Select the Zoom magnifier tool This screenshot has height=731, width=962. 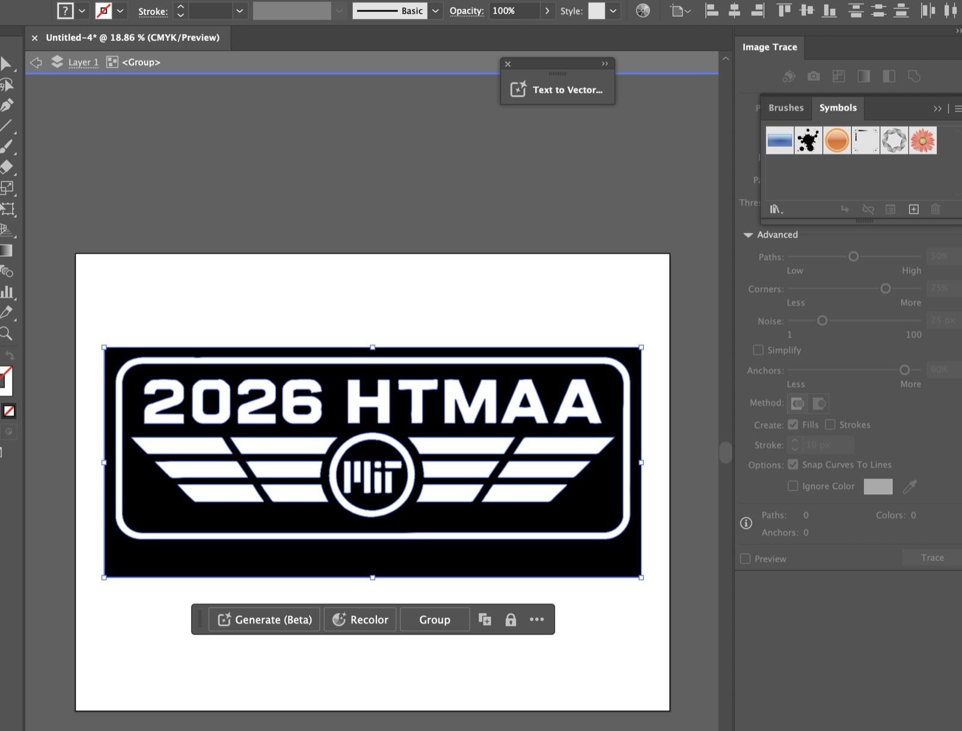click(x=7, y=334)
